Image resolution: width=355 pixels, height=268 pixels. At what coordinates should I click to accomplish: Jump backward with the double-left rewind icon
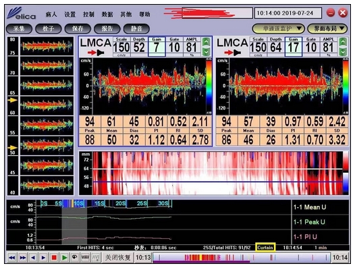(x=12, y=258)
